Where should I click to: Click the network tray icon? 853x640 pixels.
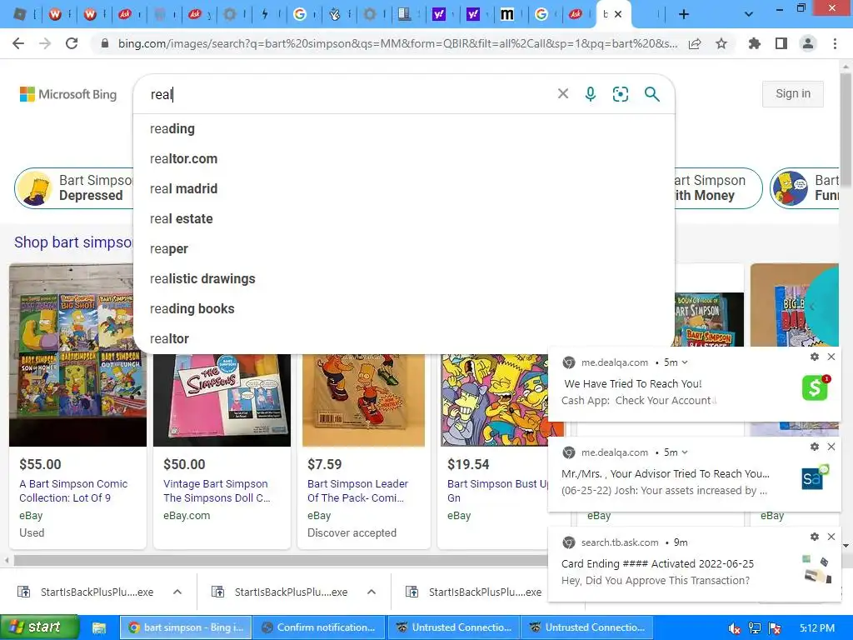coord(755,628)
